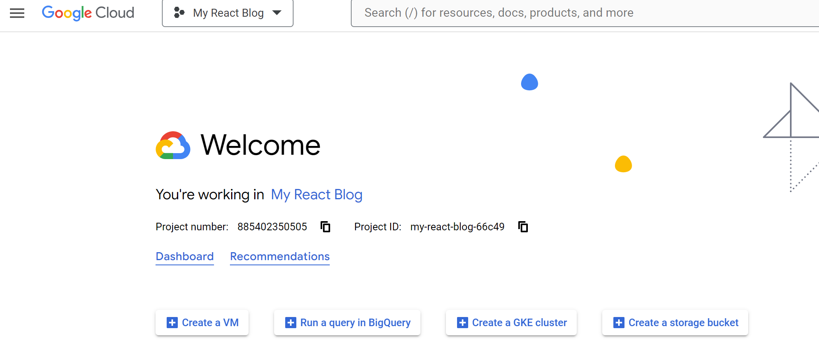Click the Google Cloud logo
Viewport: 819px width, 354px height.
88,13
